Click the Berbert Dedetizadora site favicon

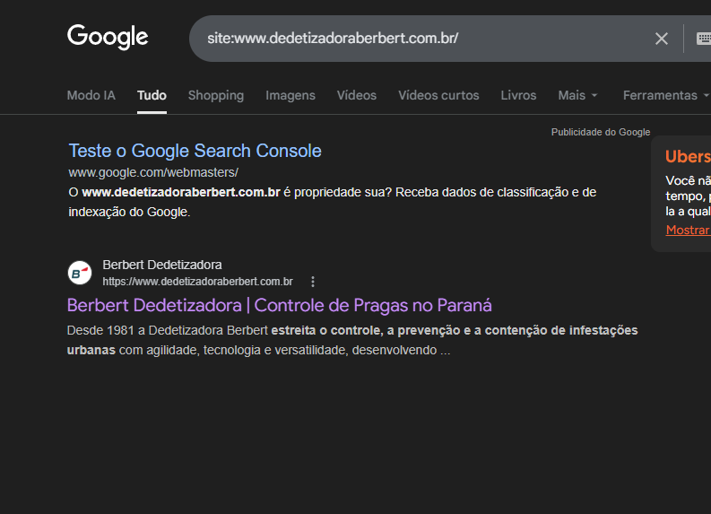coord(80,273)
